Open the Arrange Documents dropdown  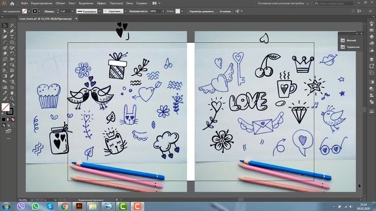[x=156, y=4]
